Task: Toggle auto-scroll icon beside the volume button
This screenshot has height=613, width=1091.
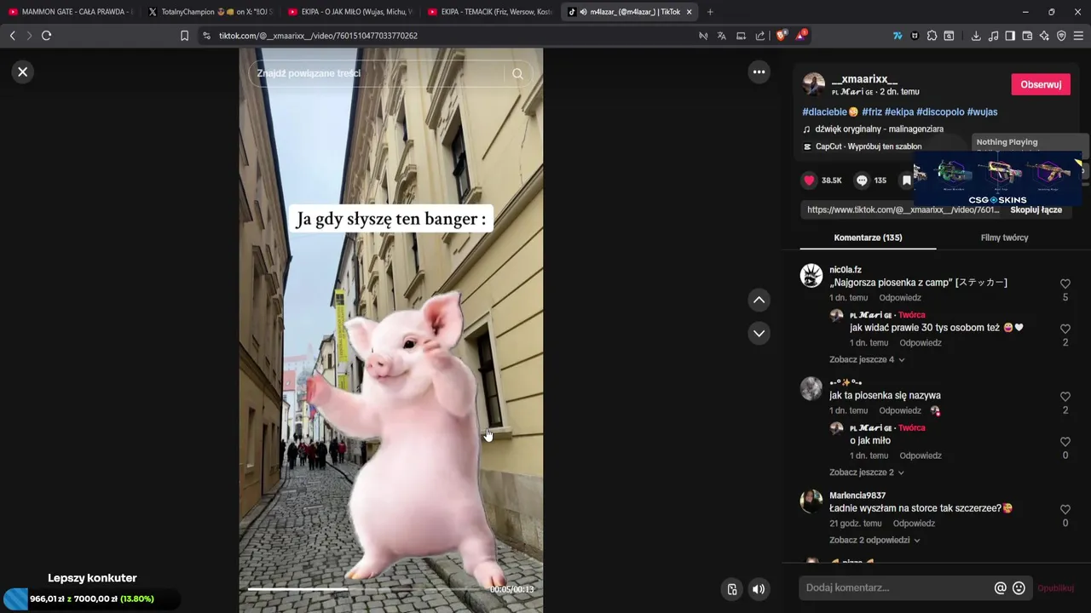Action: (x=731, y=588)
